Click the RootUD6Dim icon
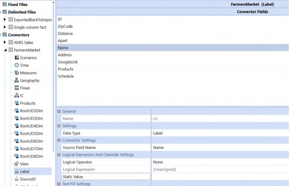The width and height of the screenshot is (289, 186). (17, 141)
